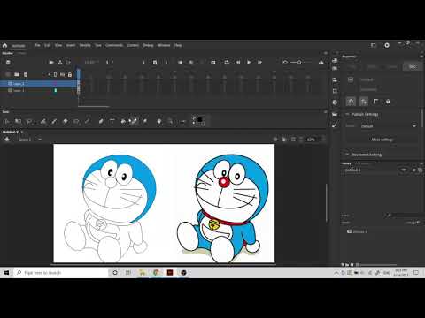Switch to the Untitled-1 document tab

[12, 132]
